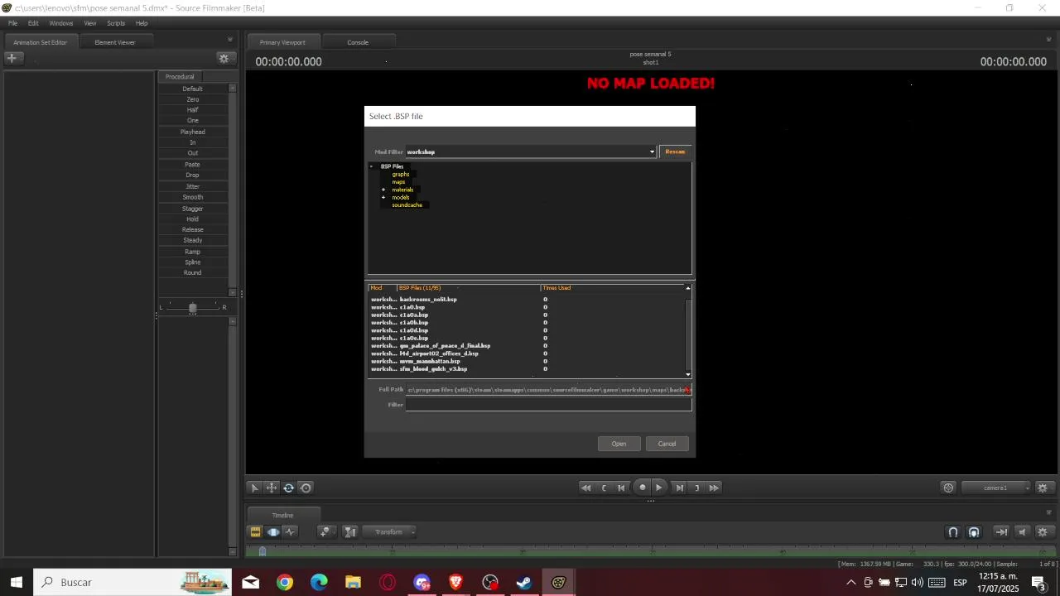Collapse the BSP Files tree root
This screenshot has height=596, width=1060.
click(372, 166)
